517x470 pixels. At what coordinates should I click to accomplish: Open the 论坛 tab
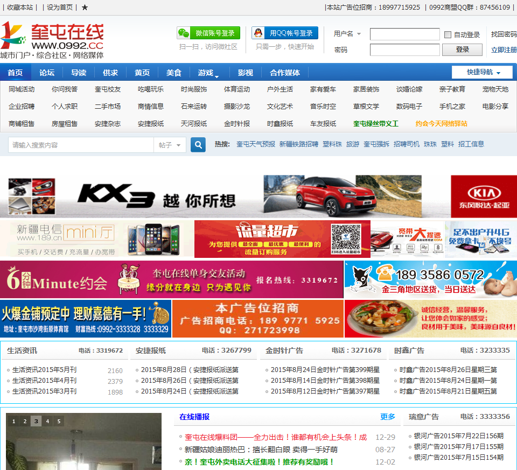pyautogui.click(x=47, y=73)
